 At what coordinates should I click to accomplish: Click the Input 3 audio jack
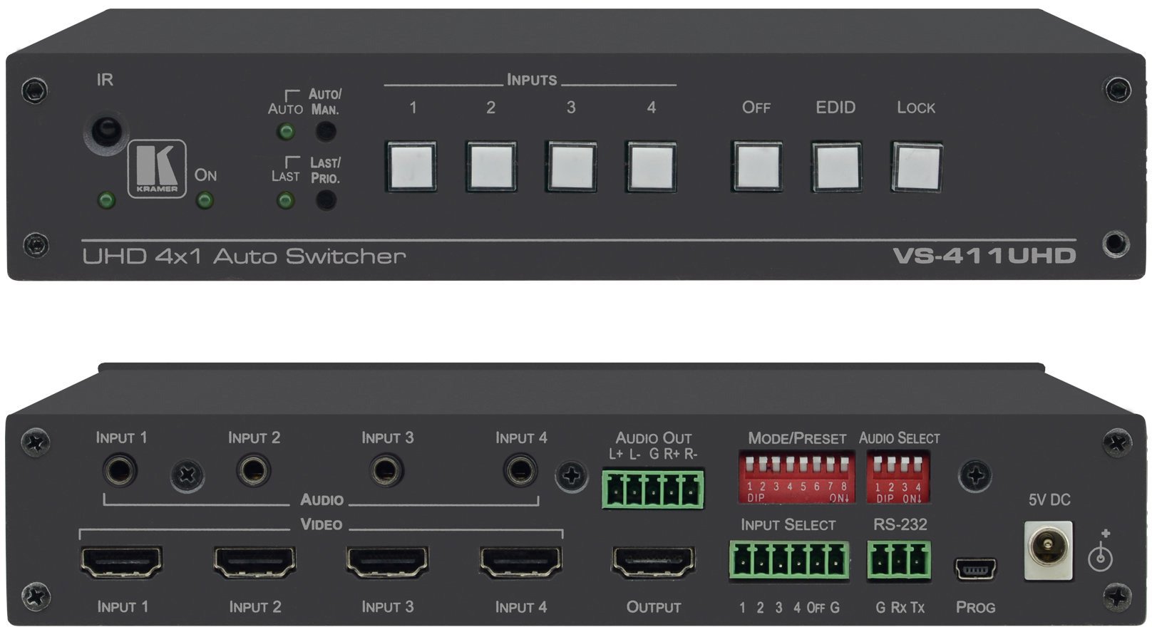(387, 470)
